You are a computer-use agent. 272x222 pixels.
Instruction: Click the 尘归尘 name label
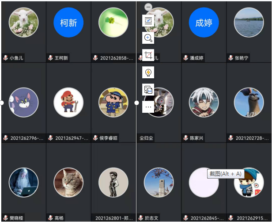pyautogui.click(x=146, y=138)
